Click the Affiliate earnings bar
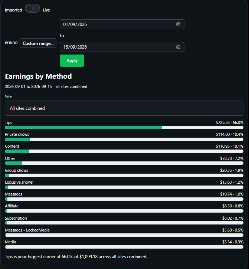Screen dimensions: 249x269 (124, 211)
